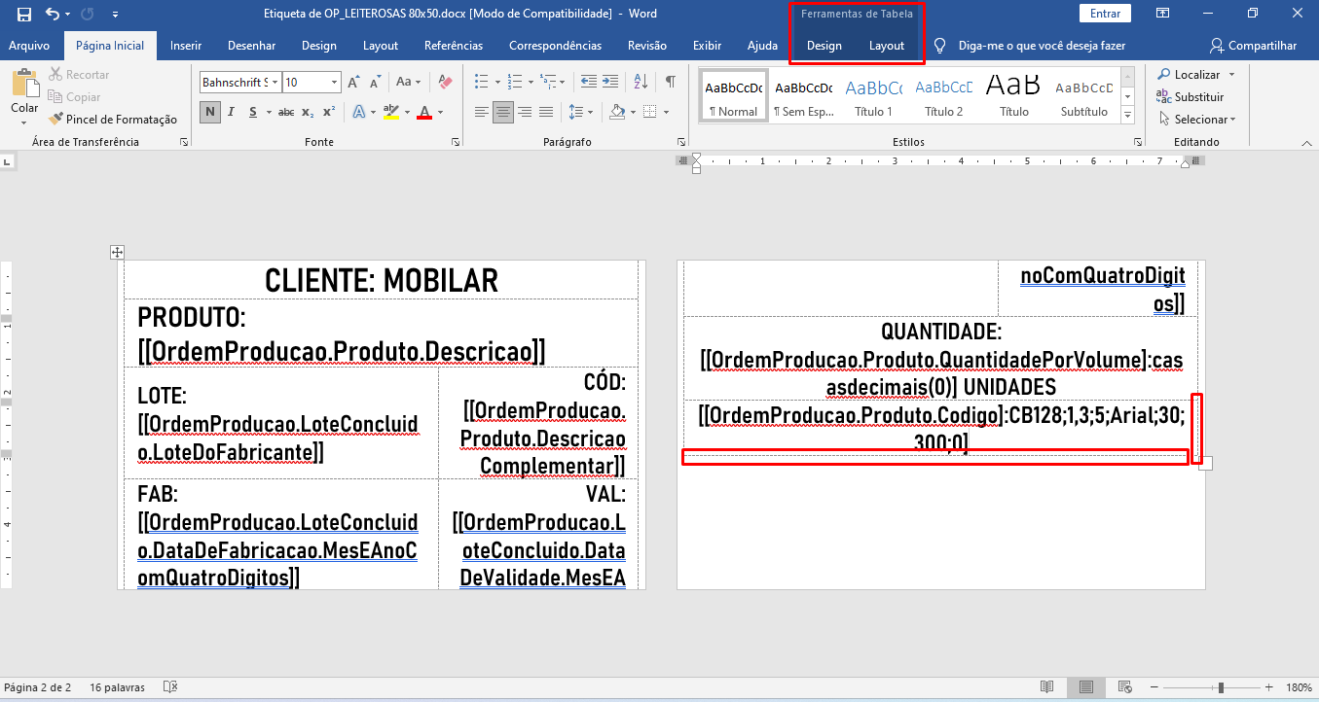Click the Increase Indent icon
Viewport: 1319px width, 702px height.
[x=612, y=83]
